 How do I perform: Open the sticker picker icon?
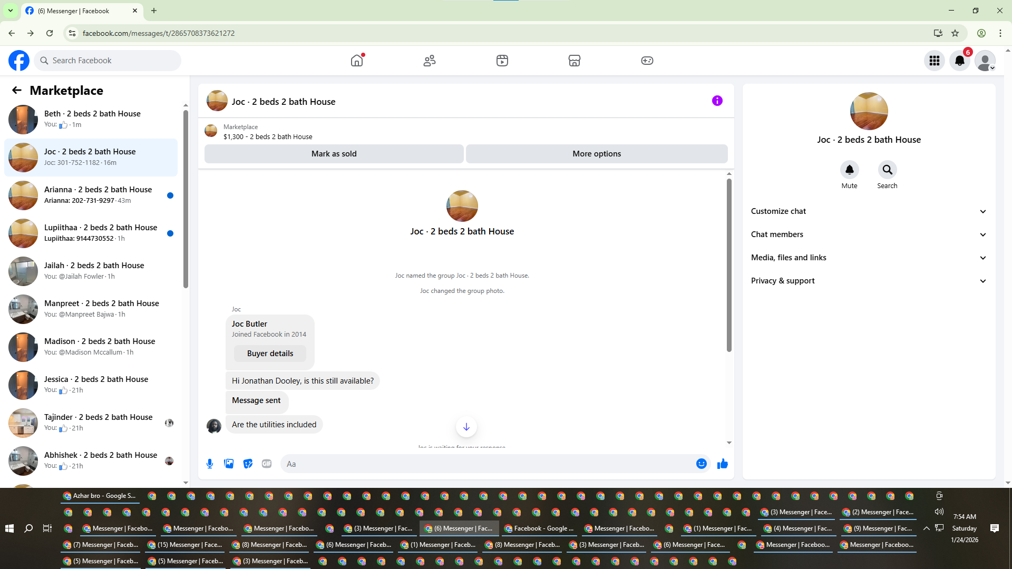[x=248, y=464]
